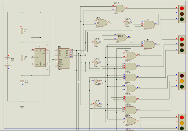Click the U6:A inverter symbol

pos(128,23)
